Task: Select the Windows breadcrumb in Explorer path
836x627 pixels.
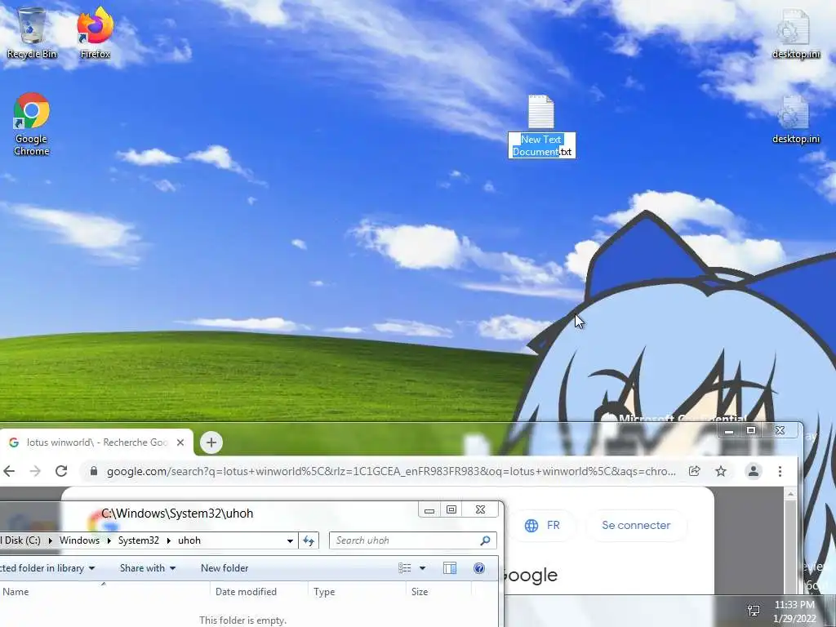Action: pos(79,540)
